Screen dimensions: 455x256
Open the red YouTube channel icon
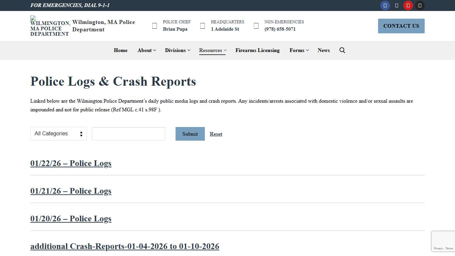(x=408, y=5)
